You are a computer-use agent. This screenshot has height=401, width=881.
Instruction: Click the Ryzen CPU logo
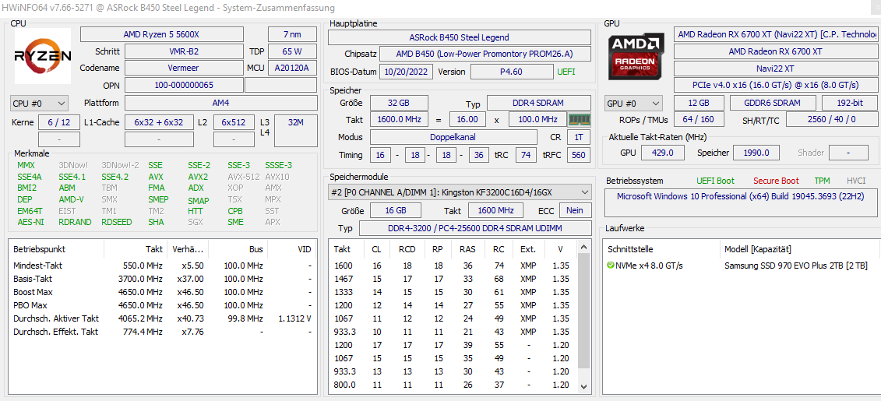42,55
